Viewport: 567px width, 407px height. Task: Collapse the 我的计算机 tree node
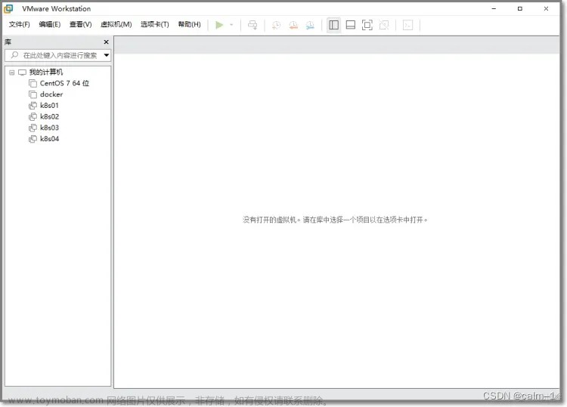click(x=12, y=72)
